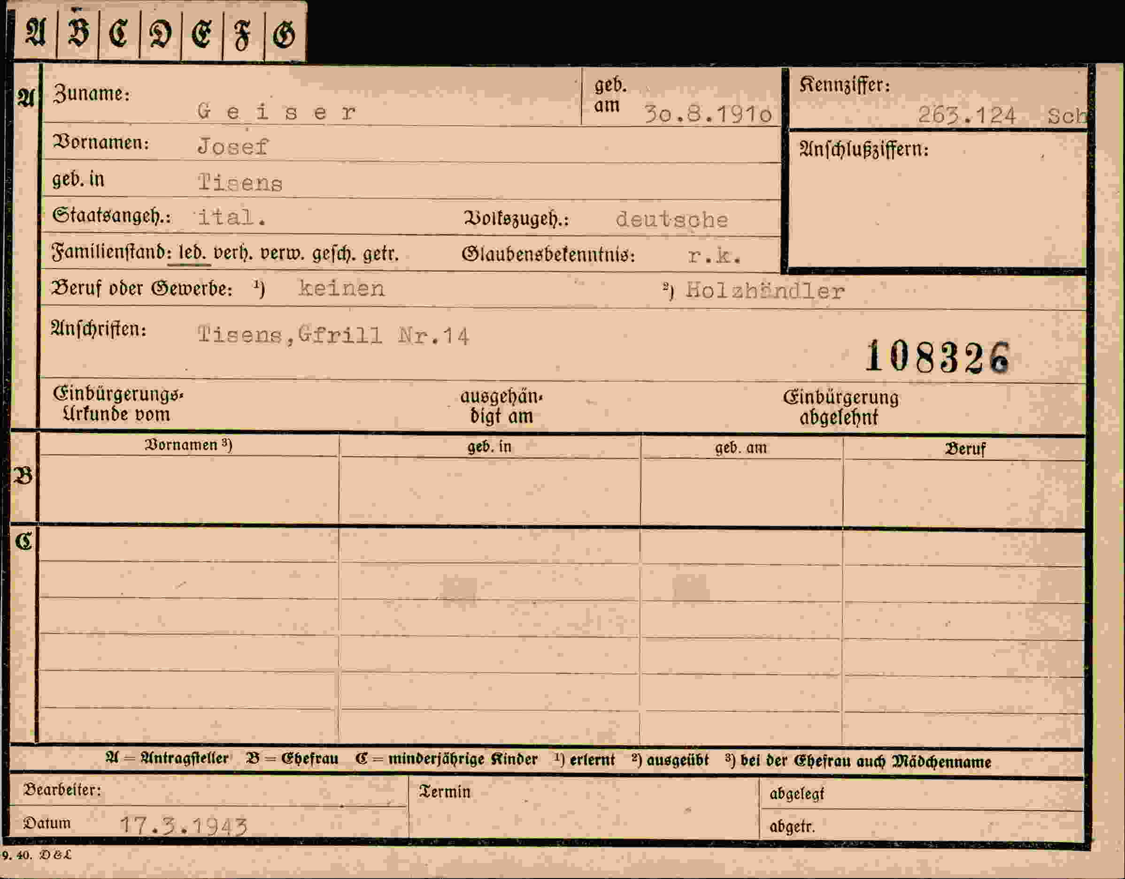
Task: Click the 'Einbürgerungs-Urkunde vom' label
Action: point(118,404)
